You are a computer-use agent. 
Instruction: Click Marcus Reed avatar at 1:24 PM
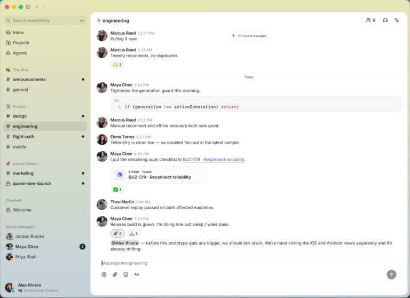click(x=102, y=52)
